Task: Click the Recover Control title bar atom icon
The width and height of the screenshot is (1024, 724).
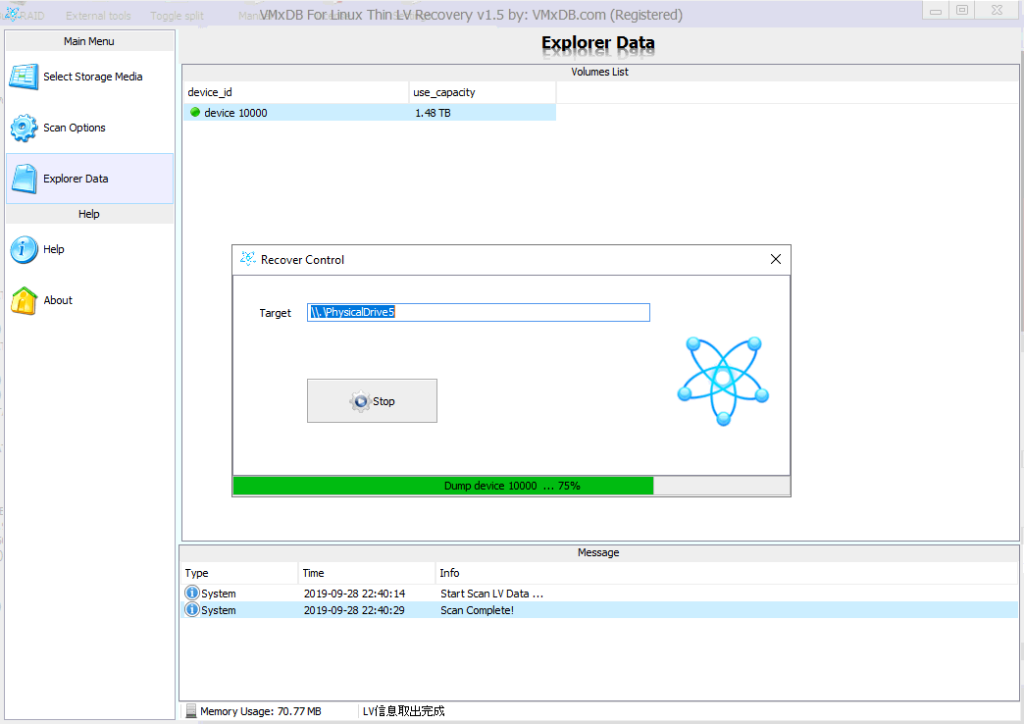Action: coord(247,259)
